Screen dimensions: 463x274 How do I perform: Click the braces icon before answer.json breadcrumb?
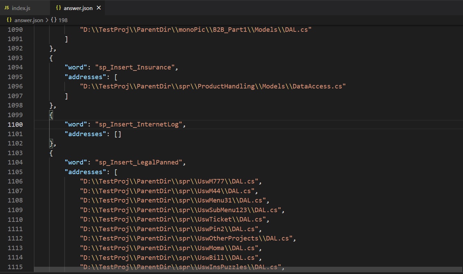coord(9,20)
